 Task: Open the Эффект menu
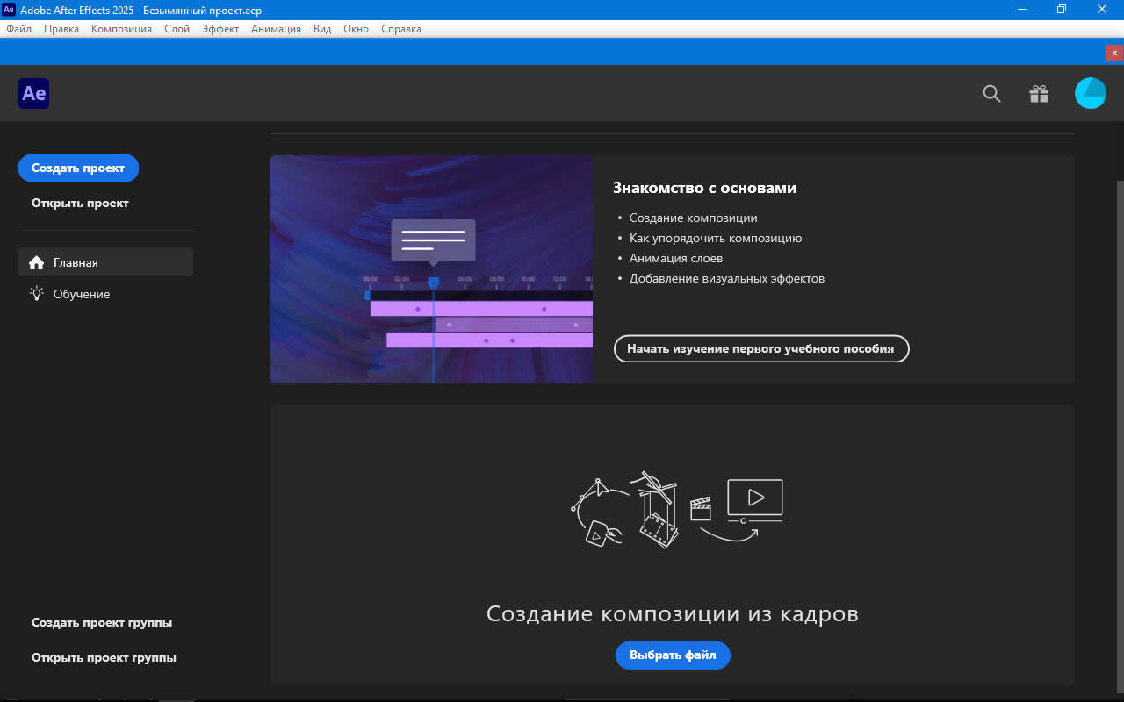pyautogui.click(x=220, y=29)
